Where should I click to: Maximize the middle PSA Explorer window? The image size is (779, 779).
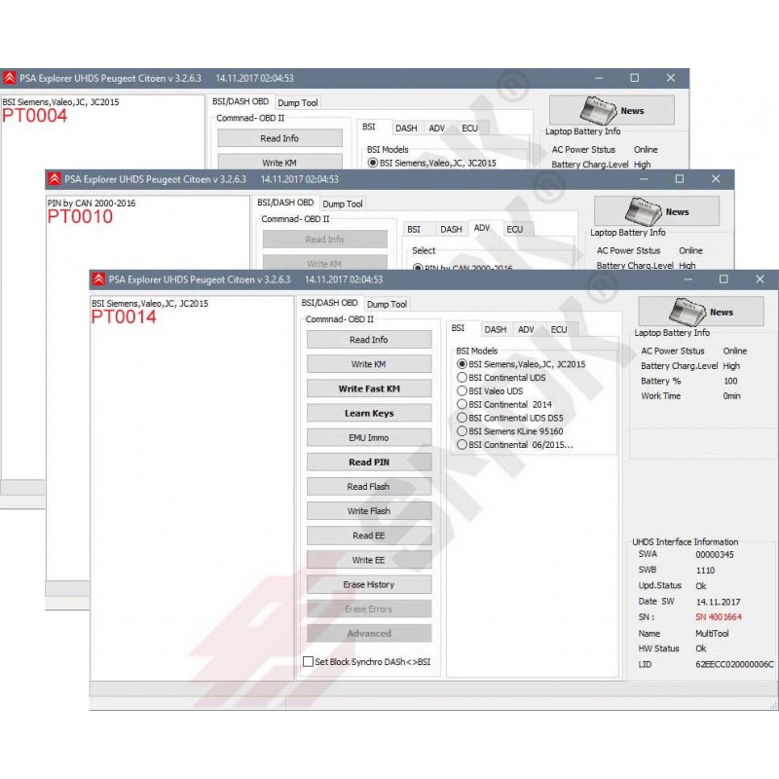click(x=680, y=179)
